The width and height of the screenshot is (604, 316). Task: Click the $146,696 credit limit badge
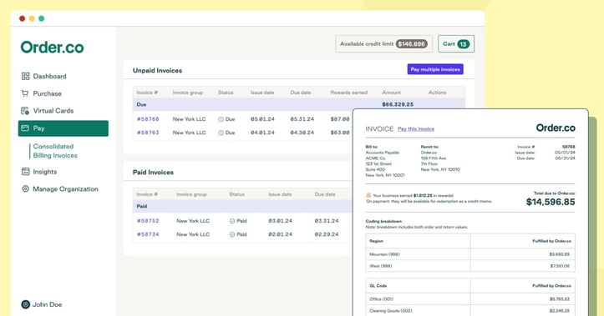tap(411, 44)
